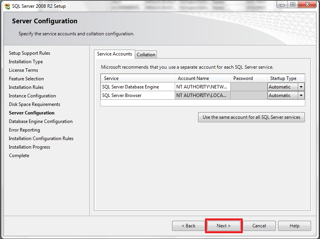Click the Database Engine Configuration step

click(x=41, y=121)
